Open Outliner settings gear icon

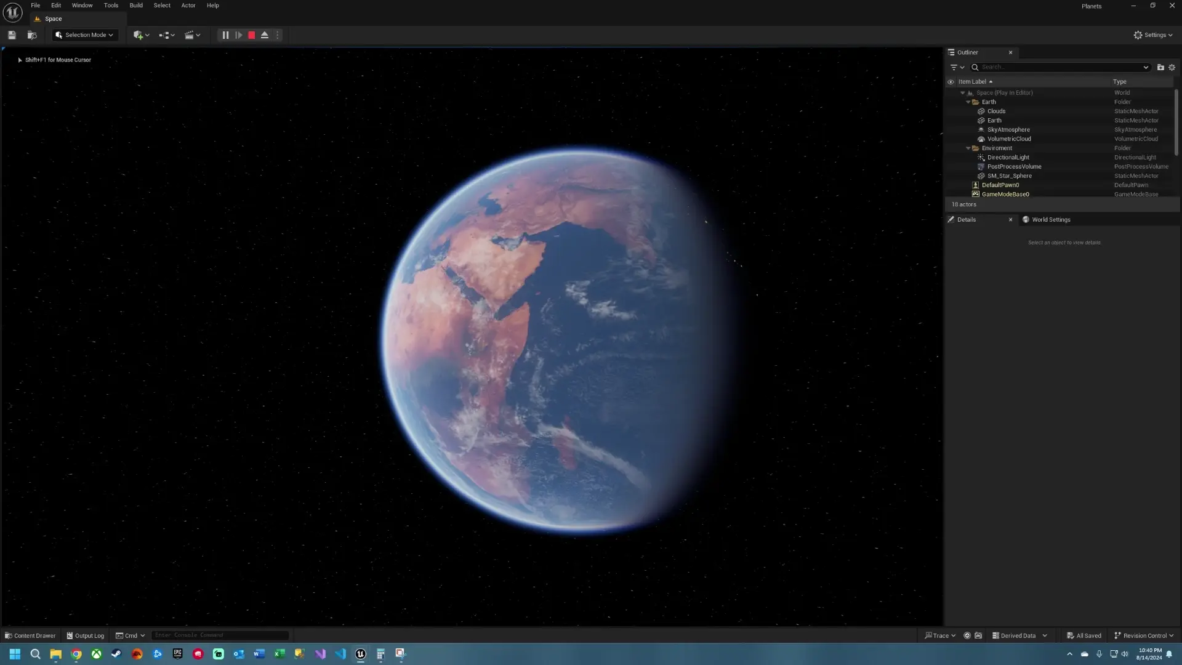pos(1172,67)
